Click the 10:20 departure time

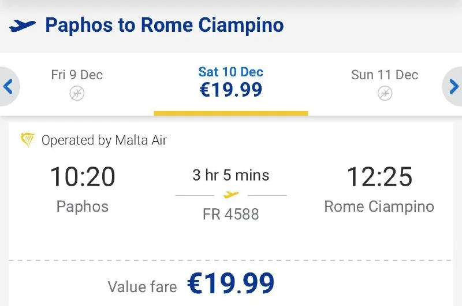(83, 177)
